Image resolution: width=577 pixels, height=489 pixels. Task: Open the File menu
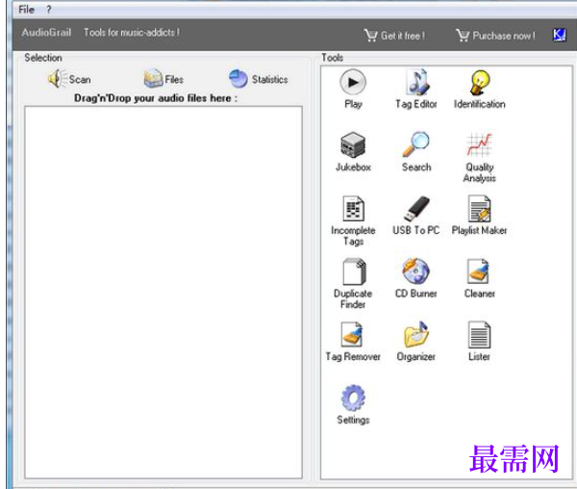point(26,10)
